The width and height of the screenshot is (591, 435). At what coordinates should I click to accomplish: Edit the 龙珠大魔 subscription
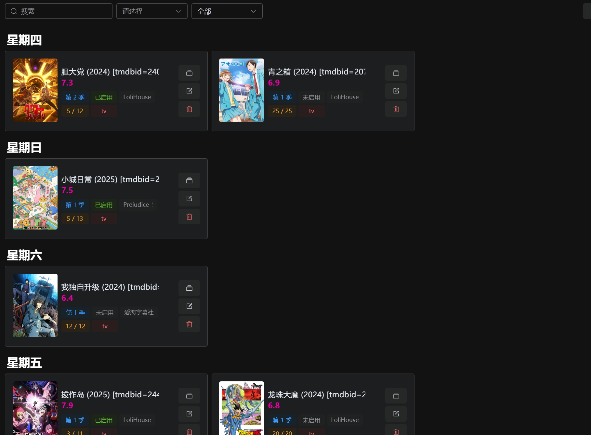(x=396, y=414)
